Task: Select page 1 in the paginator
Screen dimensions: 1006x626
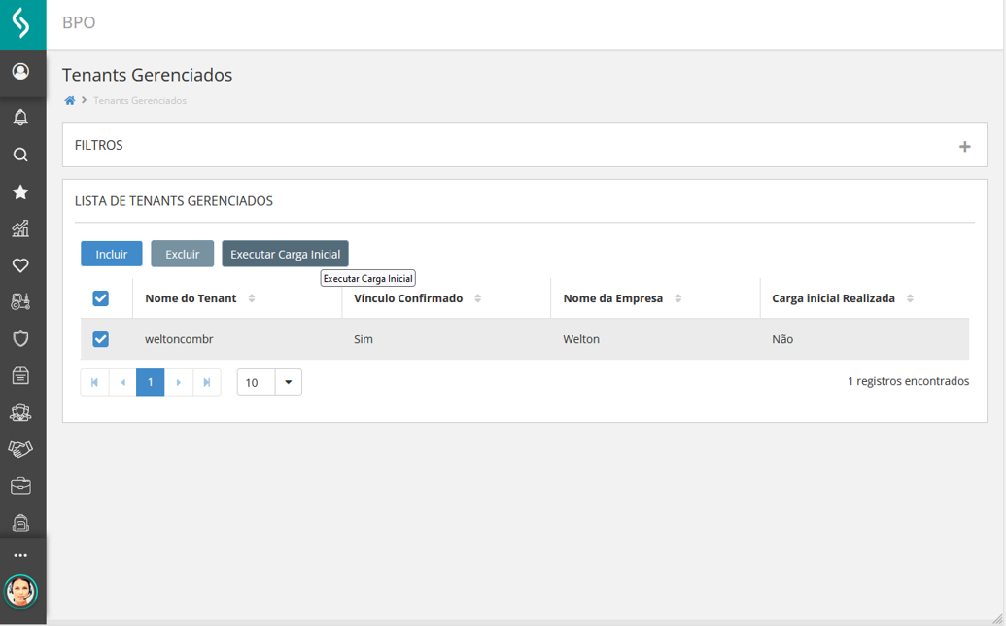Action: pos(150,382)
